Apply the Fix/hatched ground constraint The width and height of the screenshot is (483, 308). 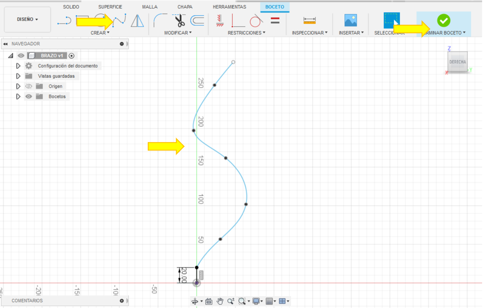point(219,21)
